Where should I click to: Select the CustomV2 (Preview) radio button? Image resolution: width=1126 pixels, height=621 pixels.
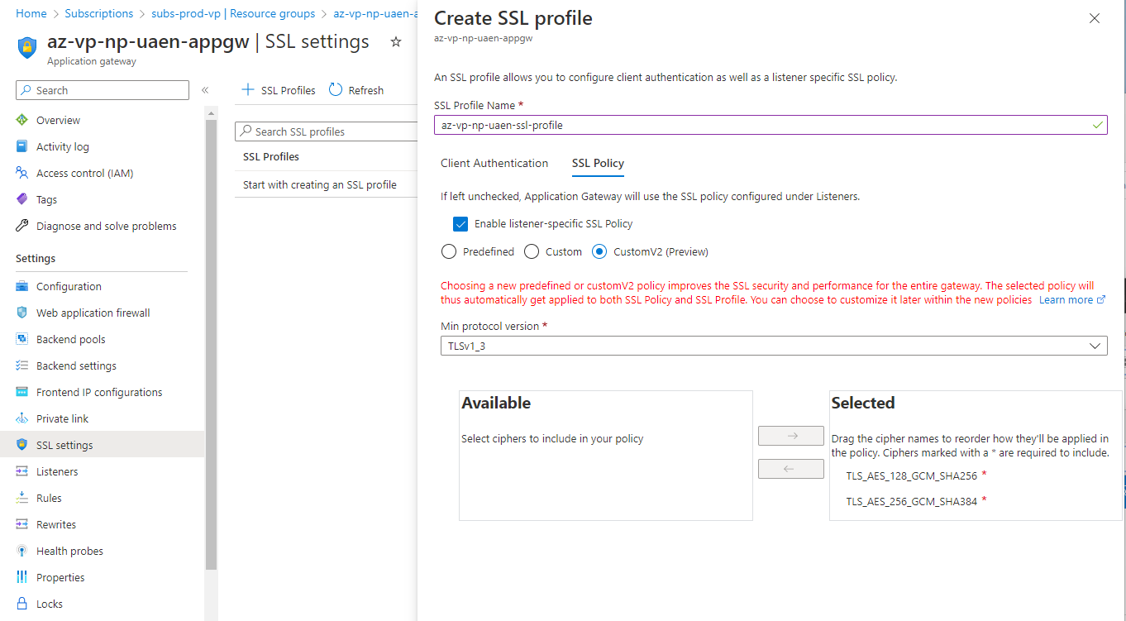coord(599,251)
